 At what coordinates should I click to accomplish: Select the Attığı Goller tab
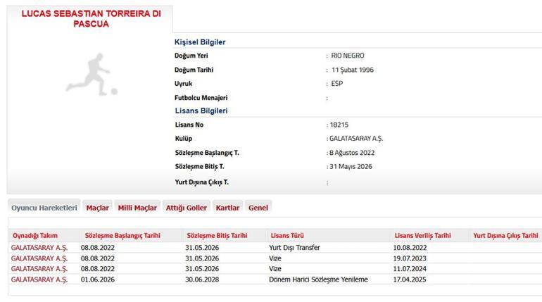point(187,208)
